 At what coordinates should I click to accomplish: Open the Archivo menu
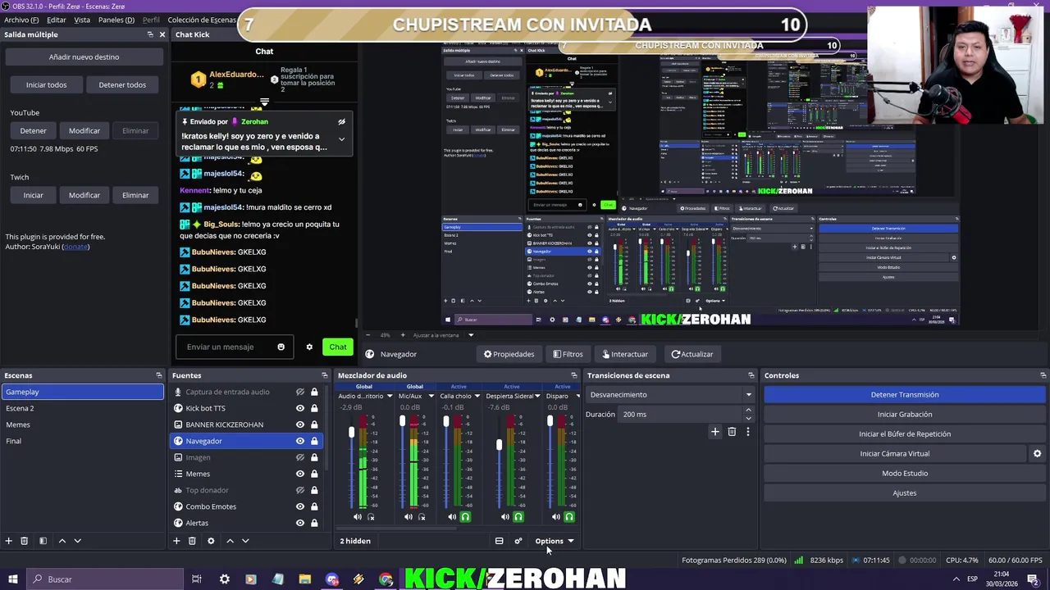point(21,20)
